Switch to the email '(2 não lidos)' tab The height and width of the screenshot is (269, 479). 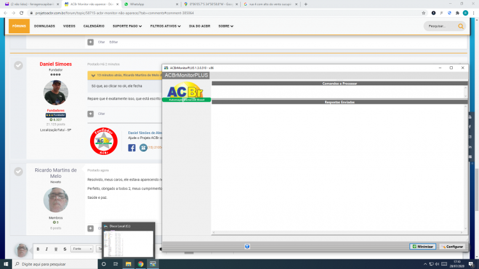[32, 4]
